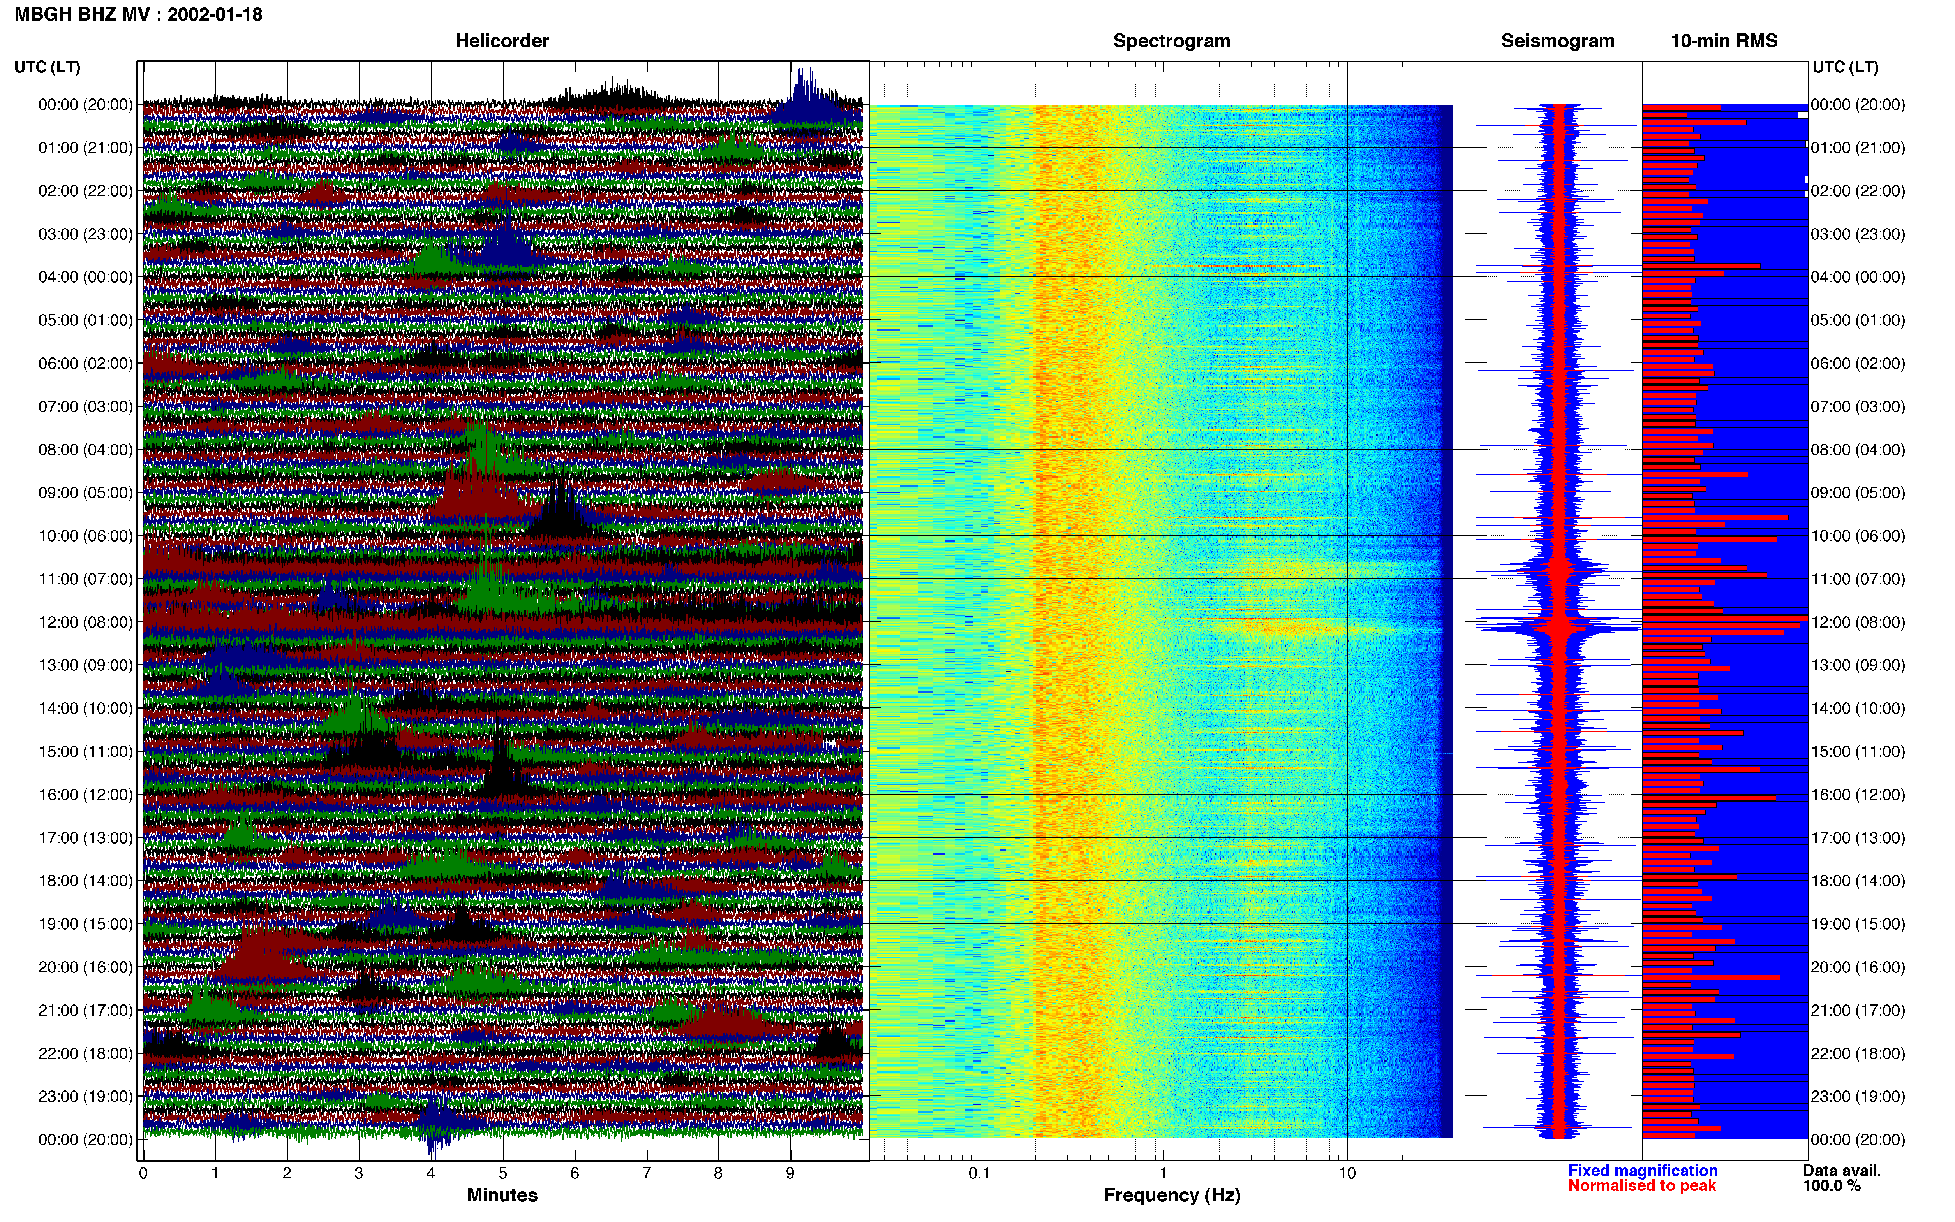Click the "UTC (LT)" label above the helicorder time axis
1955x1222 pixels.
48,67
